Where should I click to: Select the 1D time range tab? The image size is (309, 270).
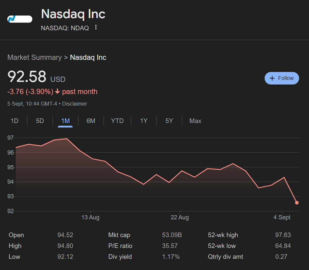14,121
